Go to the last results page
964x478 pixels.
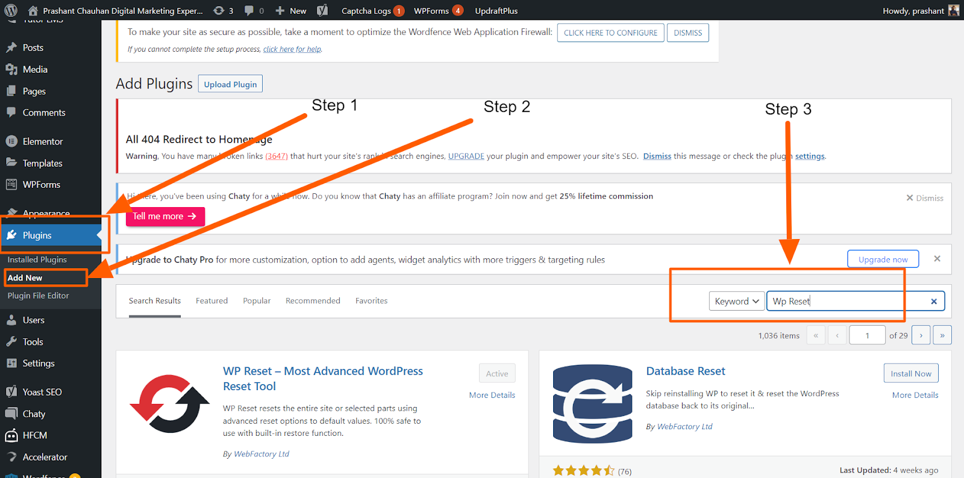coord(942,335)
